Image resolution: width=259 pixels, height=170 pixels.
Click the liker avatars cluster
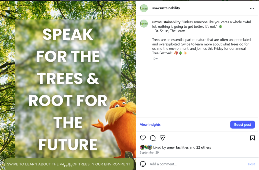[x=146, y=147]
